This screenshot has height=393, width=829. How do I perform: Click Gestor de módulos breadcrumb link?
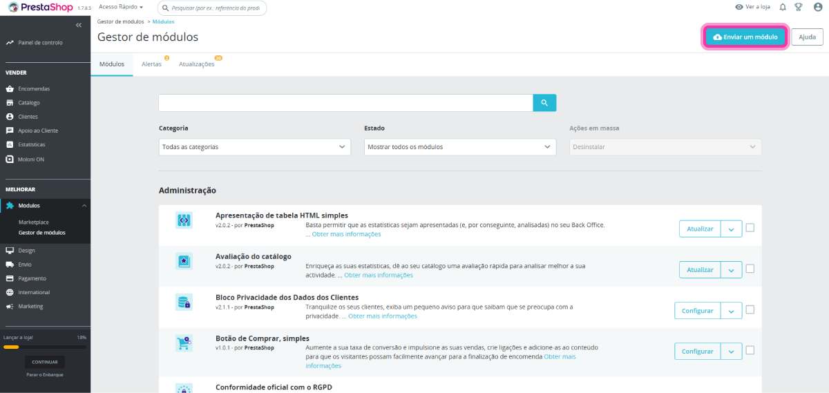121,22
